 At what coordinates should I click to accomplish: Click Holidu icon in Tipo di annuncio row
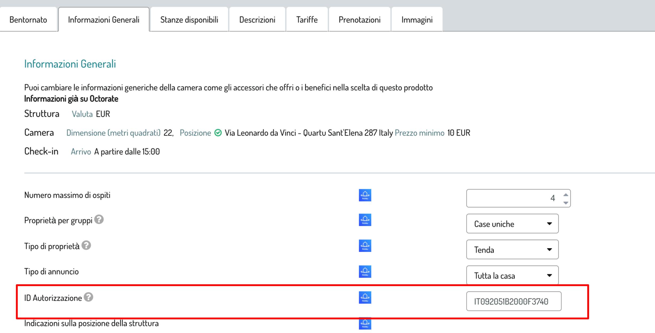(x=365, y=272)
